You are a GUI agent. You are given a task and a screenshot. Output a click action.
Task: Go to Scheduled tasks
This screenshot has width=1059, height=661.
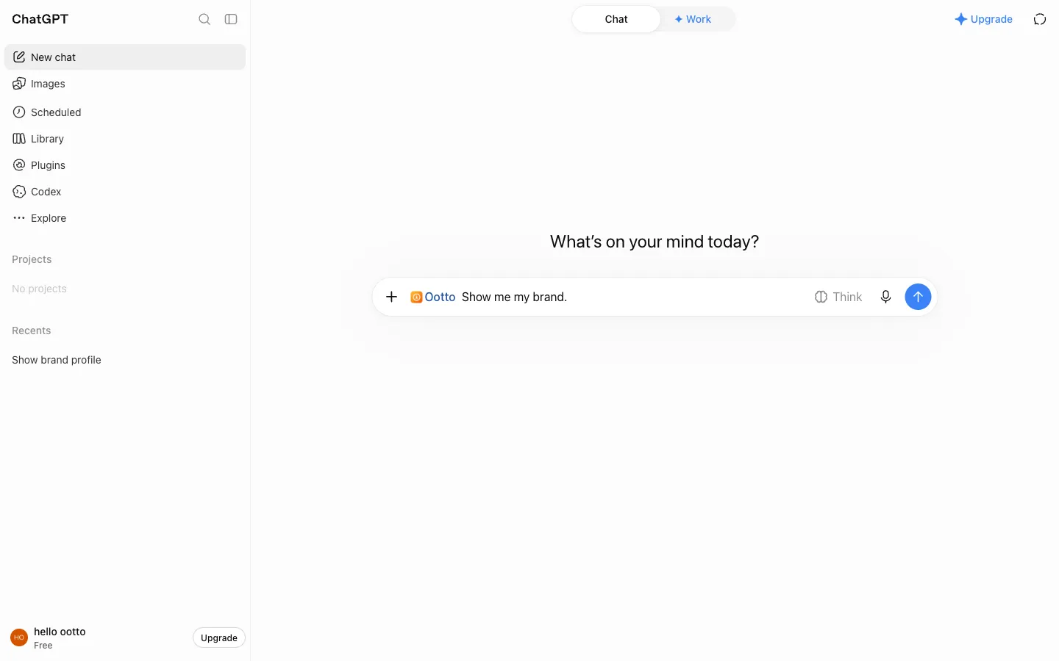[x=125, y=112]
